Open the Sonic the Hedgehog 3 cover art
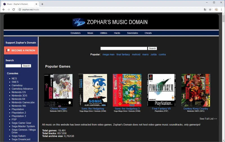225x142 pixels. pos(127,90)
